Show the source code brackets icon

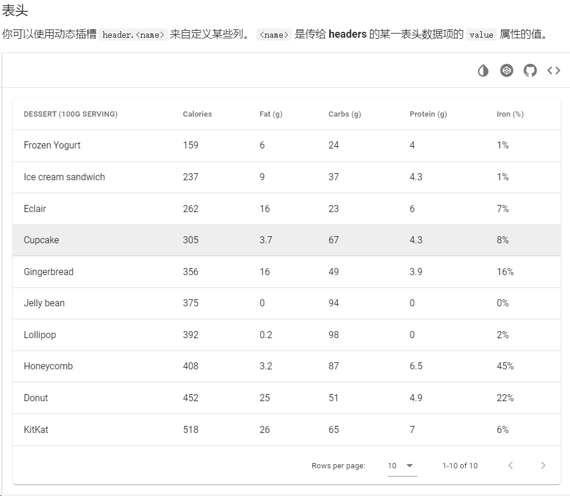click(x=554, y=71)
